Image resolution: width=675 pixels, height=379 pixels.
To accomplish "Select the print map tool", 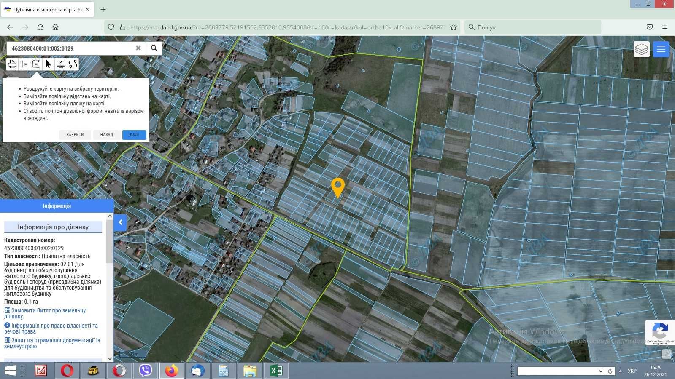I will [x=12, y=64].
